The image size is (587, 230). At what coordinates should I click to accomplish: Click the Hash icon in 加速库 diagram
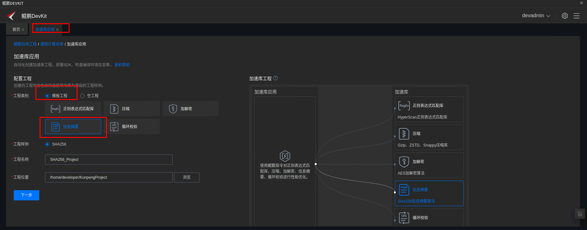point(404,190)
